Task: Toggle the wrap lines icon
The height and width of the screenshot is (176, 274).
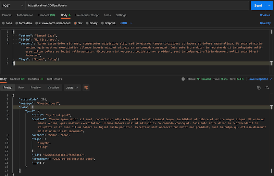Action: (x=86, y=88)
